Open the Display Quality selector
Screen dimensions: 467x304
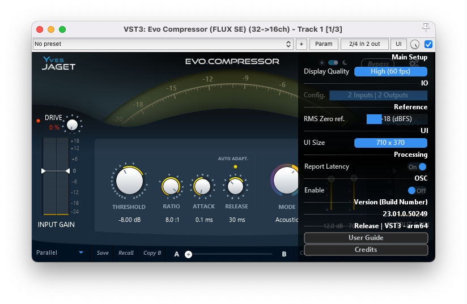[390, 71]
